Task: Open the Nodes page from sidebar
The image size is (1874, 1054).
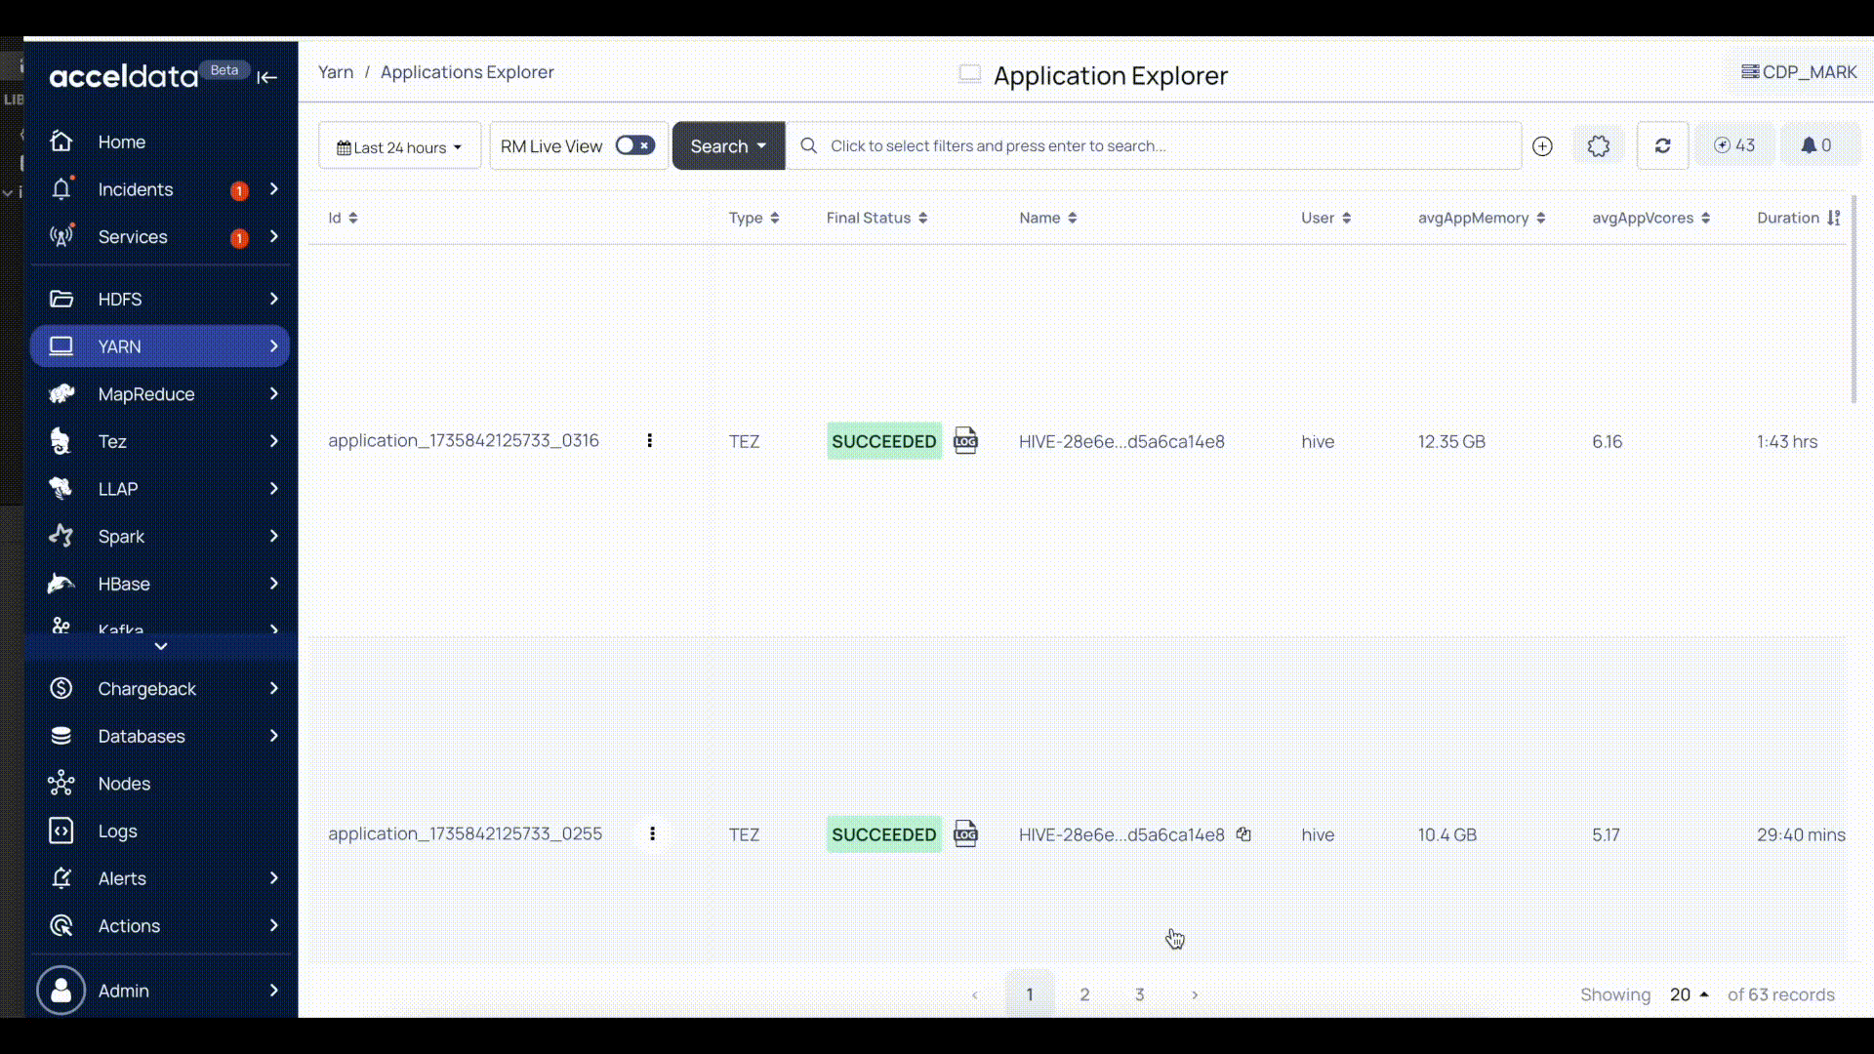Action: pyautogui.click(x=124, y=784)
